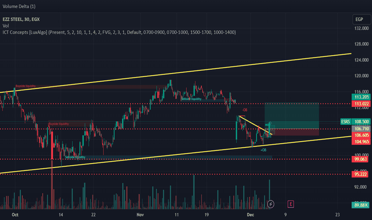Select the short descending yellow trendline
This screenshot has height=220, width=372.
click(x=256, y=125)
